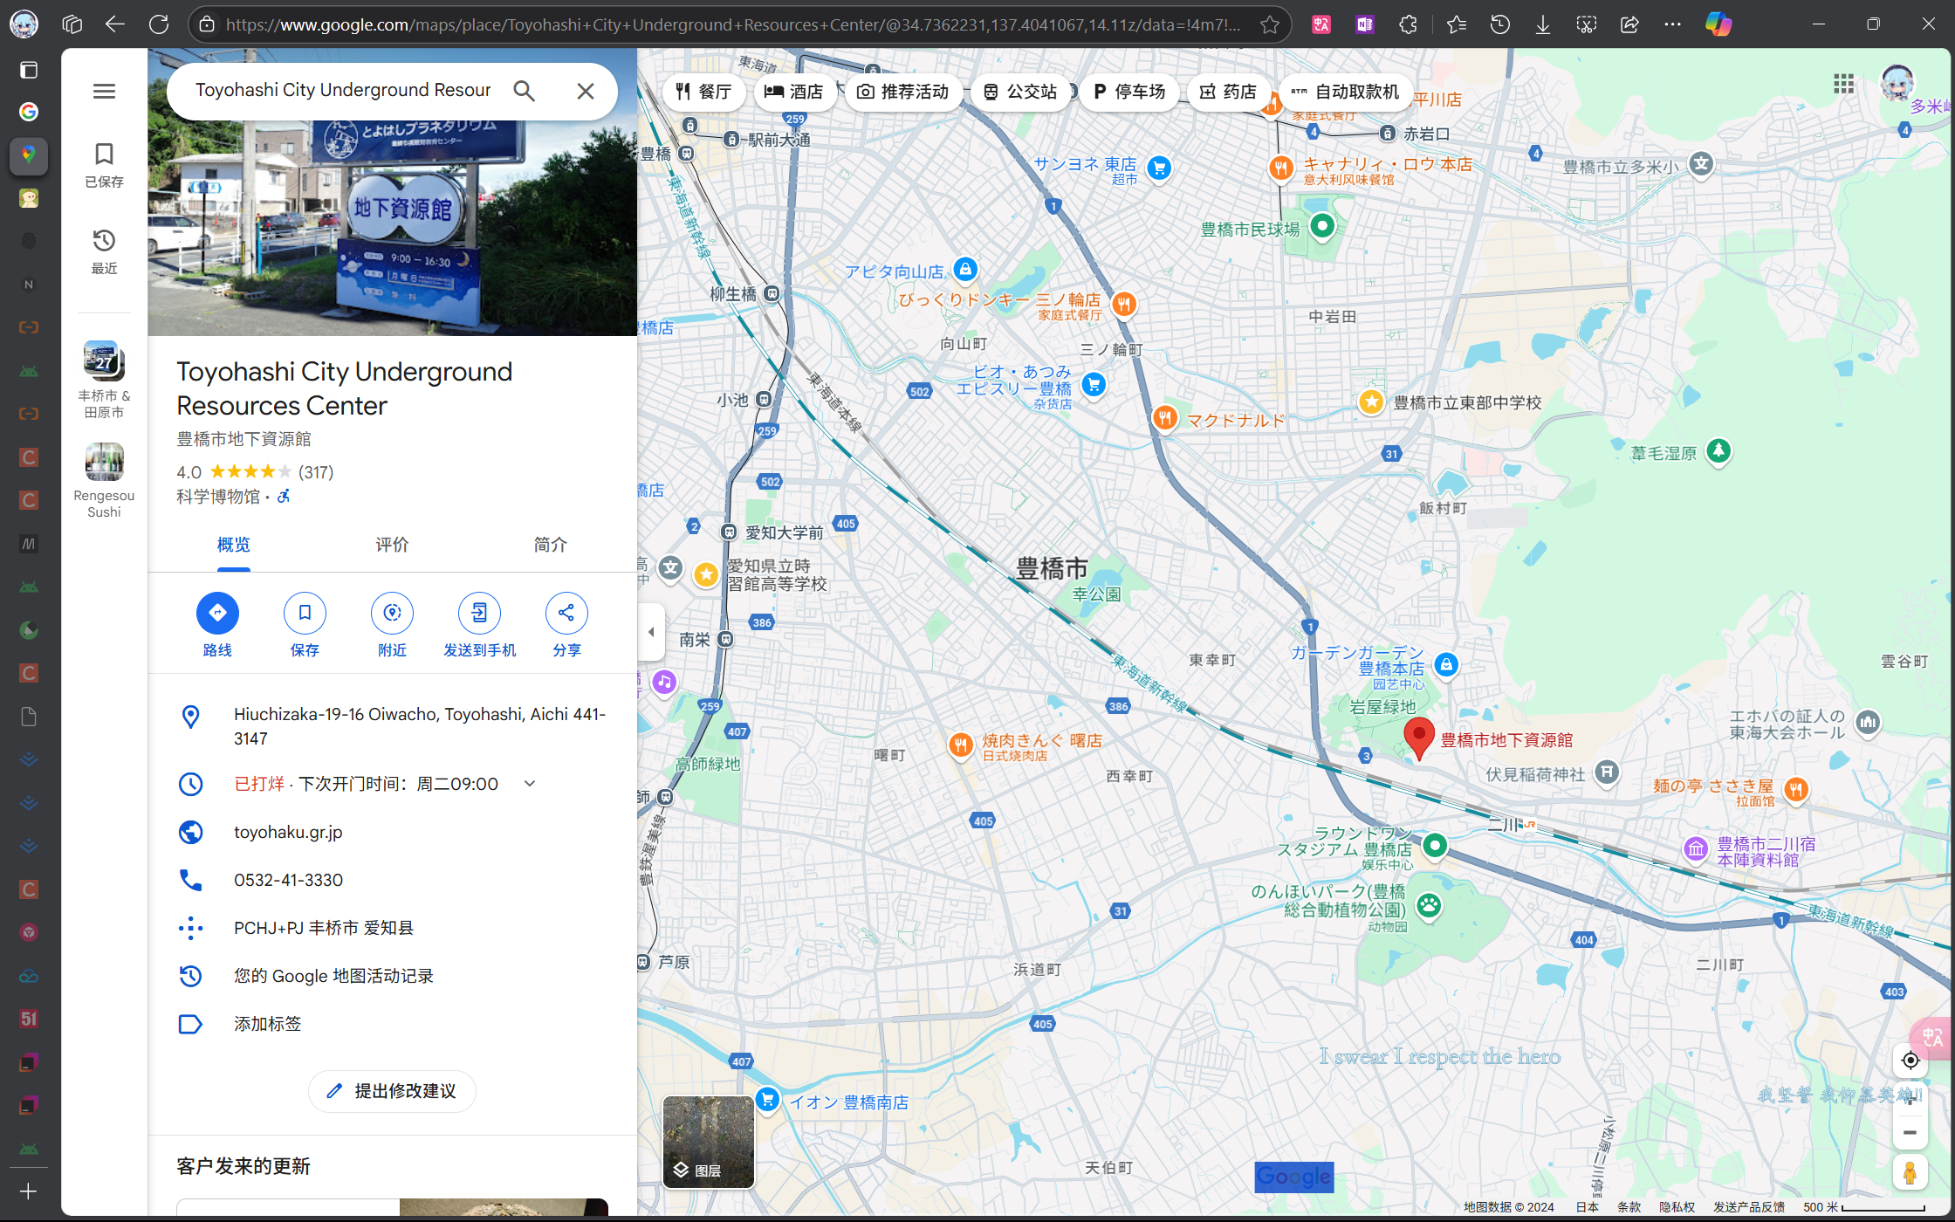Filter map by Transit stations chip
Screen dimensions: 1955x1222
click(x=1019, y=92)
